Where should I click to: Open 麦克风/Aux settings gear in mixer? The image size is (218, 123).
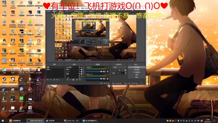point(108,79)
